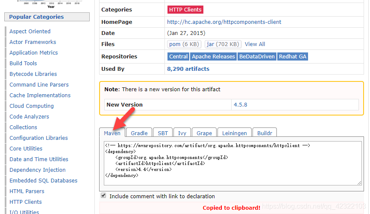Open the Application Metrics category
The height and width of the screenshot is (214, 370).
33,52
